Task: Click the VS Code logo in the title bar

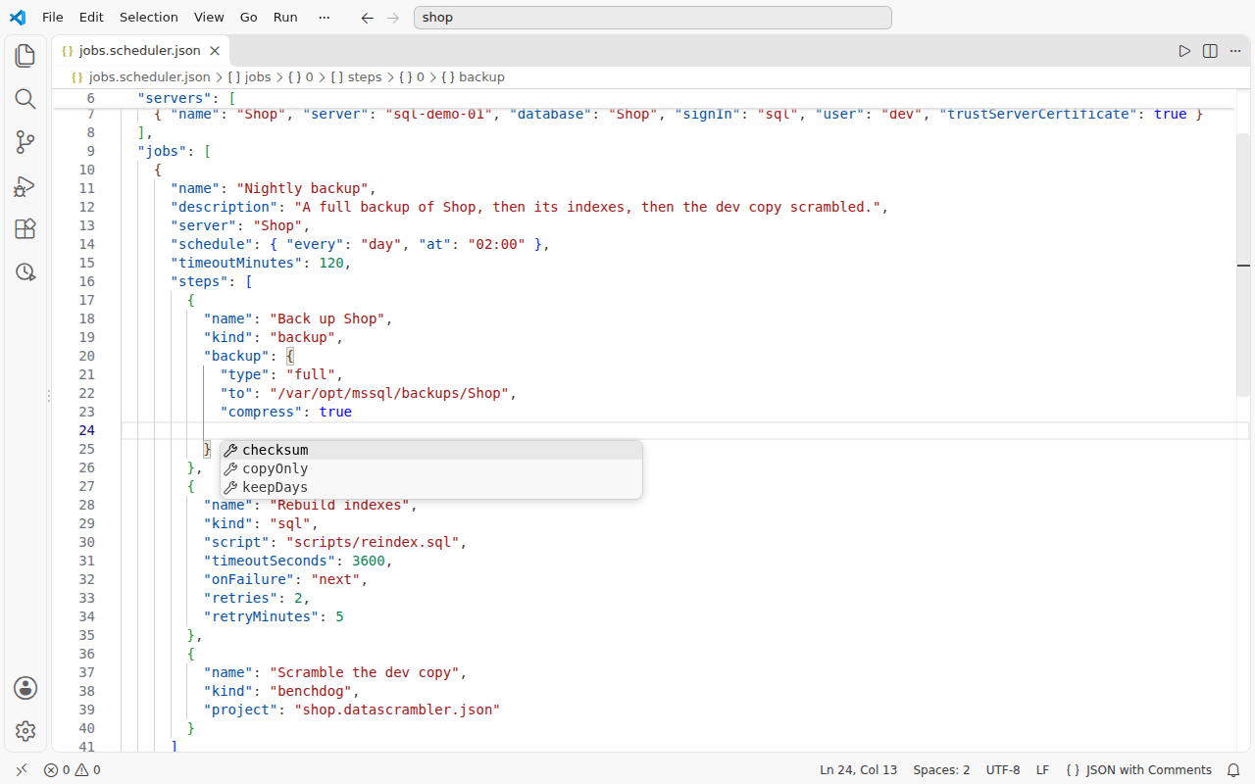Action: point(18,18)
